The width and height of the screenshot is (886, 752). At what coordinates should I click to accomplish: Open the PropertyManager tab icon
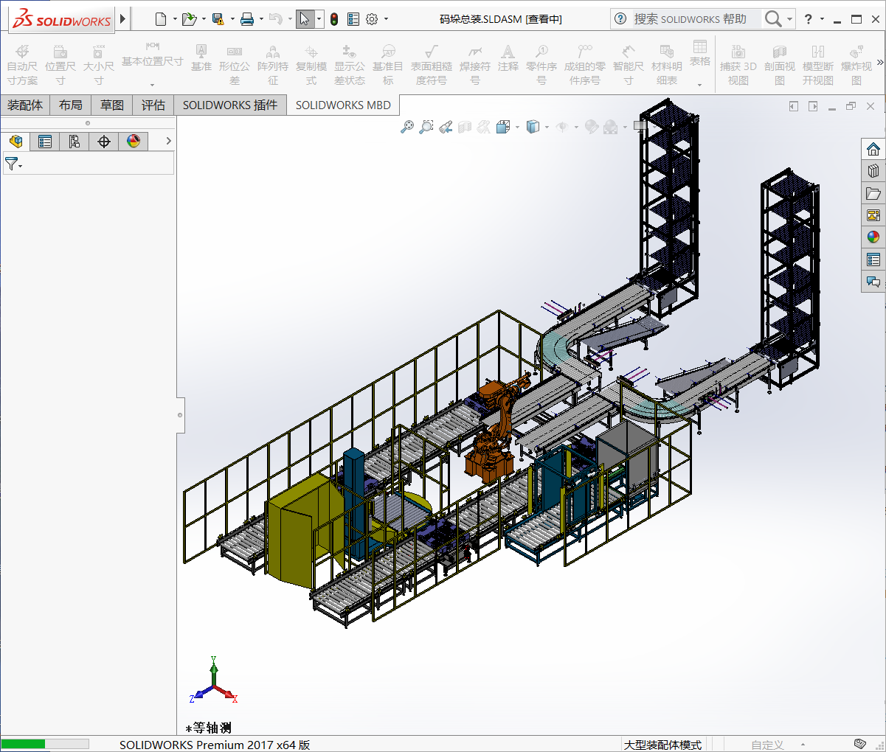45,142
